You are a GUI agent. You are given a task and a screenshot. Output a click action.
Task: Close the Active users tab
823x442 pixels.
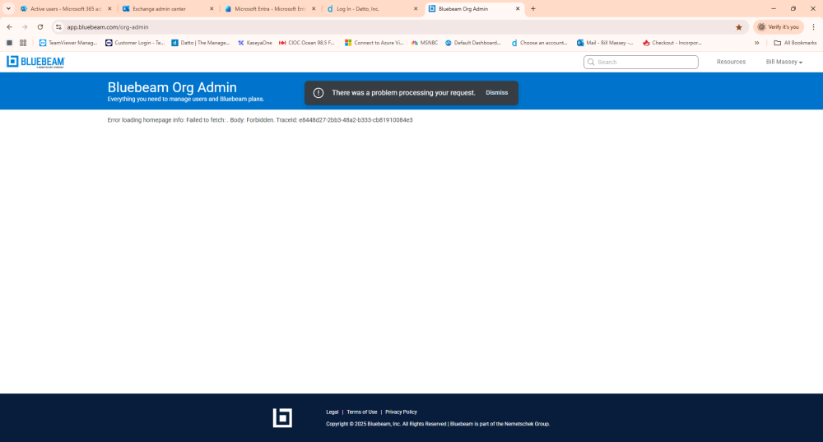[109, 9]
